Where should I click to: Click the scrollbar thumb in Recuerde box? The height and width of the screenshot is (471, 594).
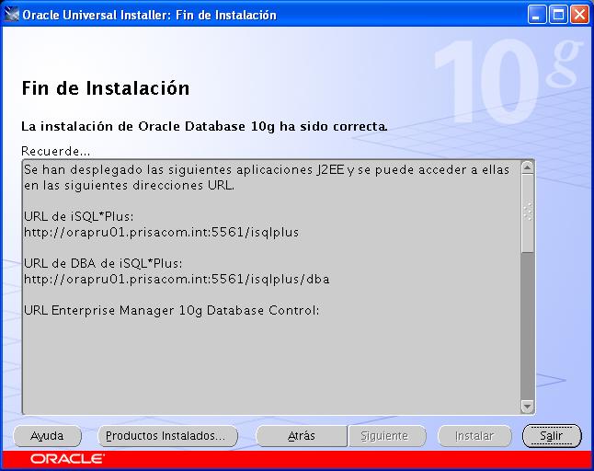[x=527, y=213]
